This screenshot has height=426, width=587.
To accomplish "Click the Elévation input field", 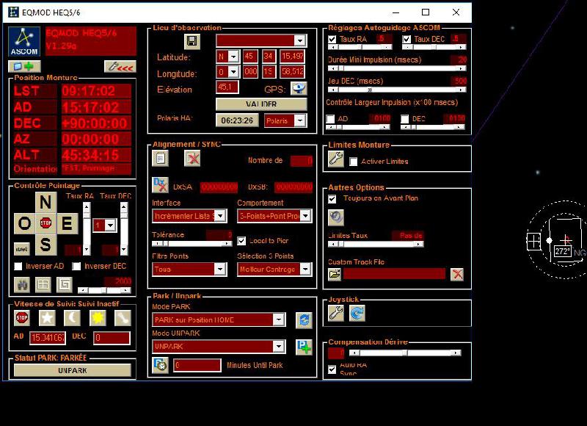I will [x=227, y=87].
